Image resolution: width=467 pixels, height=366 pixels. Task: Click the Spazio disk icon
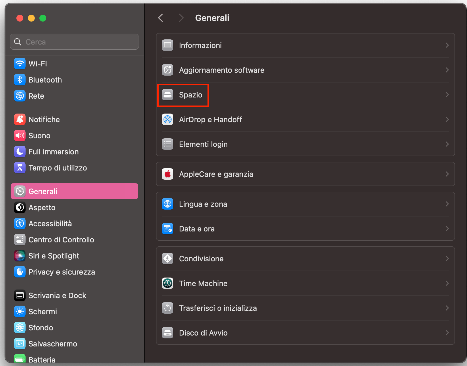point(168,95)
